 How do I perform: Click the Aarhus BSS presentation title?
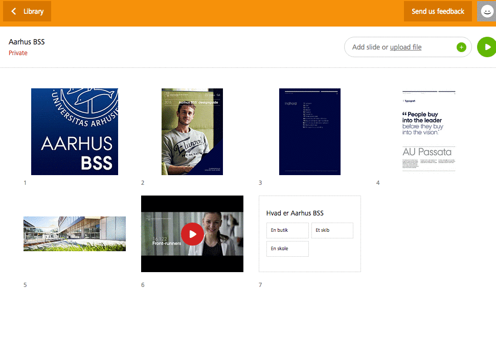coord(27,42)
